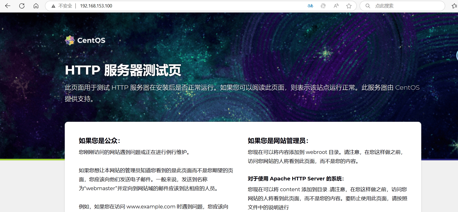Click the webroot 目录 text in admin section
The image size is (458, 212).
(x=323, y=152)
